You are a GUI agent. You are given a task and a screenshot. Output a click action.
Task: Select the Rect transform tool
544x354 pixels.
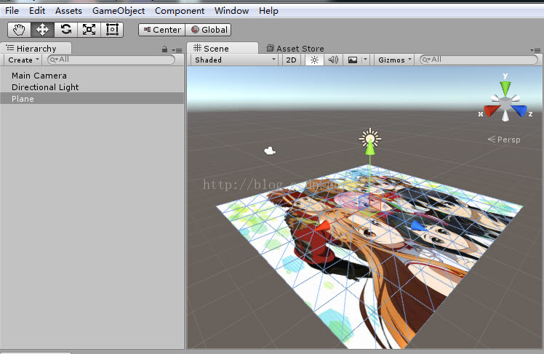click(x=112, y=30)
